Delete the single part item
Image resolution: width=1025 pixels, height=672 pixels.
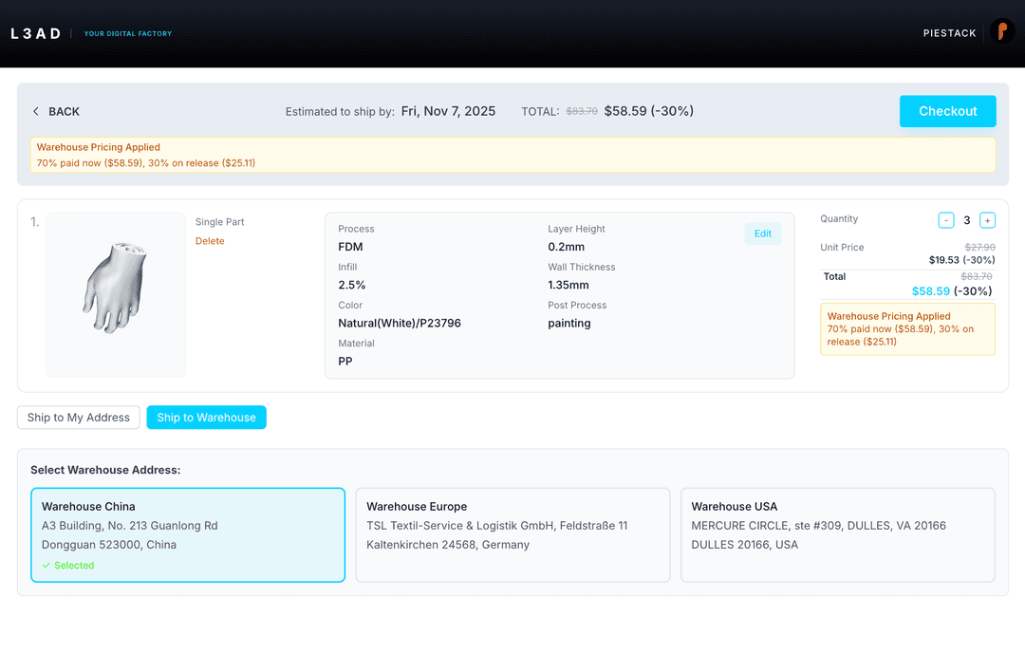click(210, 241)
